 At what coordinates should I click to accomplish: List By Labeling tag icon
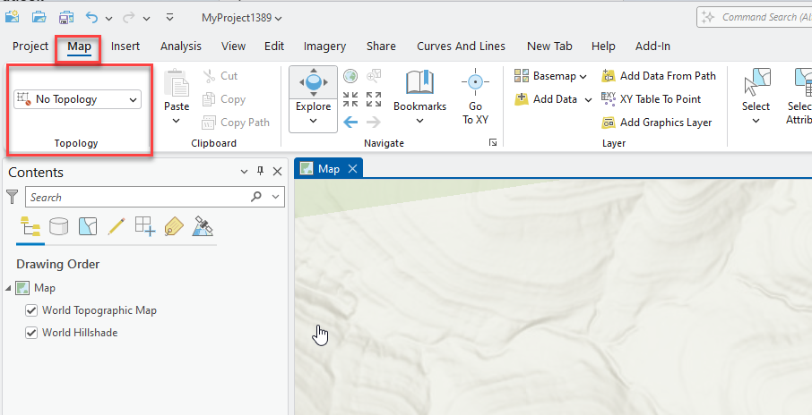click(174, 226)
